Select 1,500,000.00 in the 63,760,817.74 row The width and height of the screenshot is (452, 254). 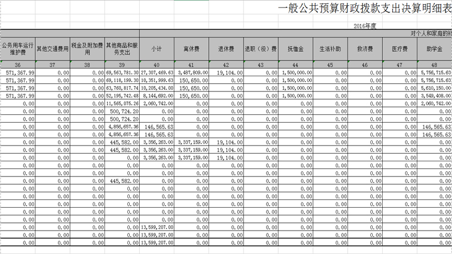pyautogui.click(x=296, y=88)
